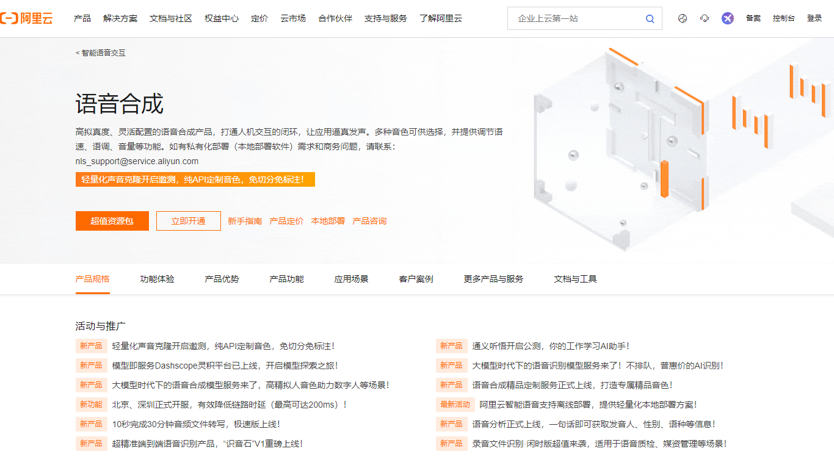
Task: Switch to the 更多产品与服务 tab
Action: coord(494,279)
